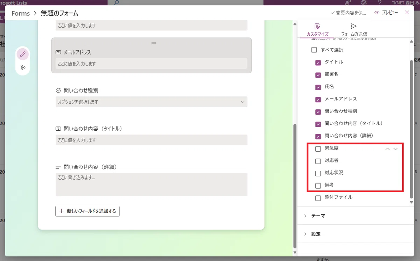The width and height of the screenshot is (420, 261).
Task: Click the 問い合わせ内容（タイトル） input field
Action: click(x=152, y=140)
